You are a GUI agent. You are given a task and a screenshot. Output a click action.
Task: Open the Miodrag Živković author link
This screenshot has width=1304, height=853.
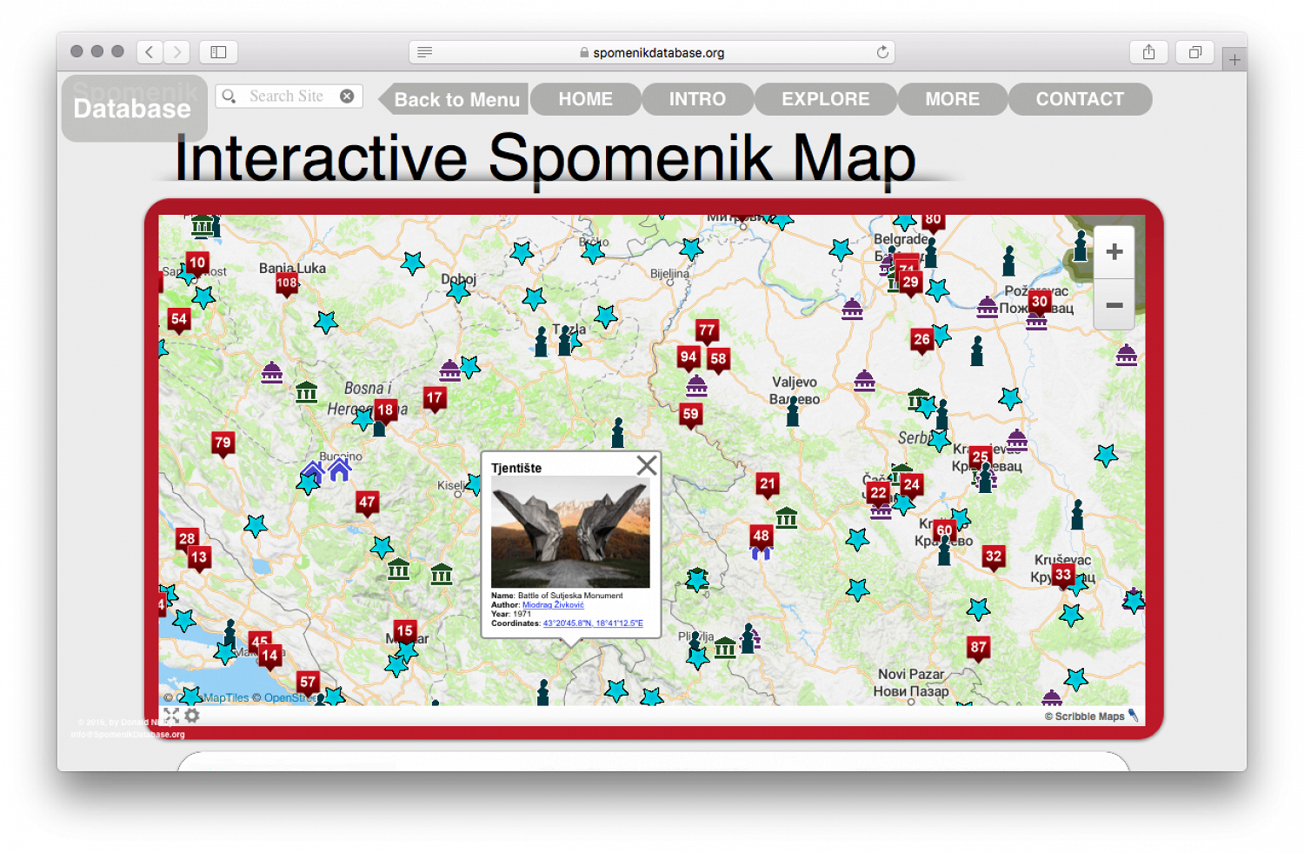553,605
